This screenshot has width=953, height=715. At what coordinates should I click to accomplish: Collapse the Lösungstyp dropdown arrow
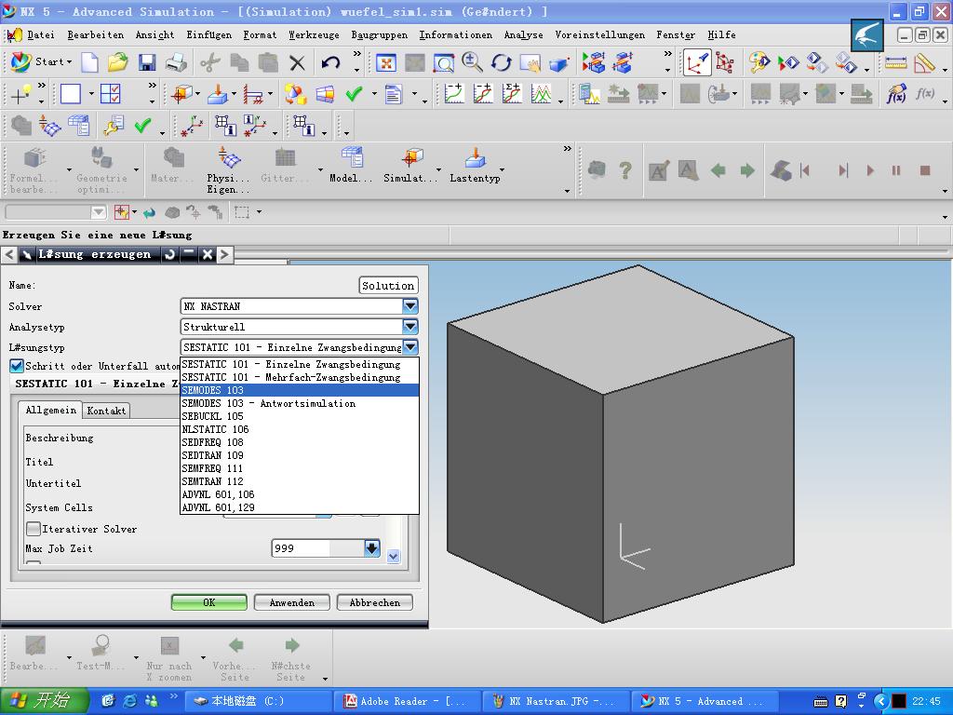tap(410, 347)
